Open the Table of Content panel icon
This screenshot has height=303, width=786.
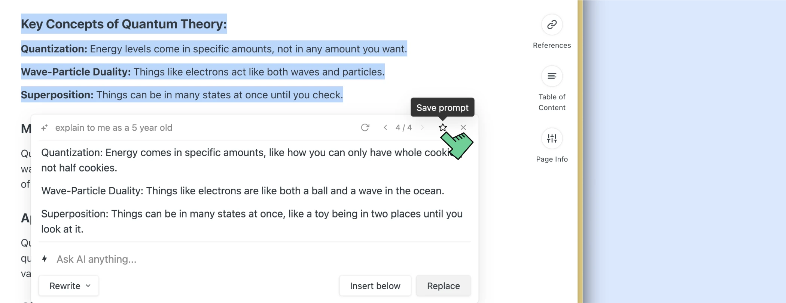(552, 77)
